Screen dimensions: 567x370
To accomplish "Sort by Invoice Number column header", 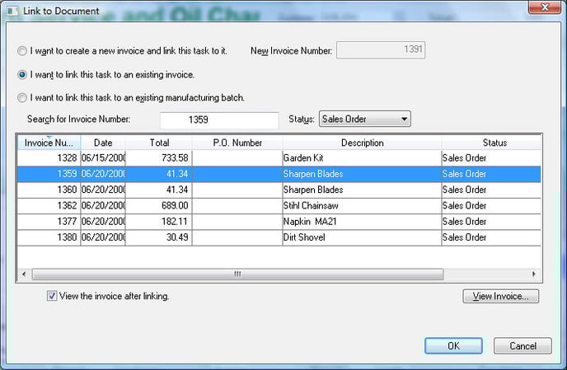I will click(49, 143).
